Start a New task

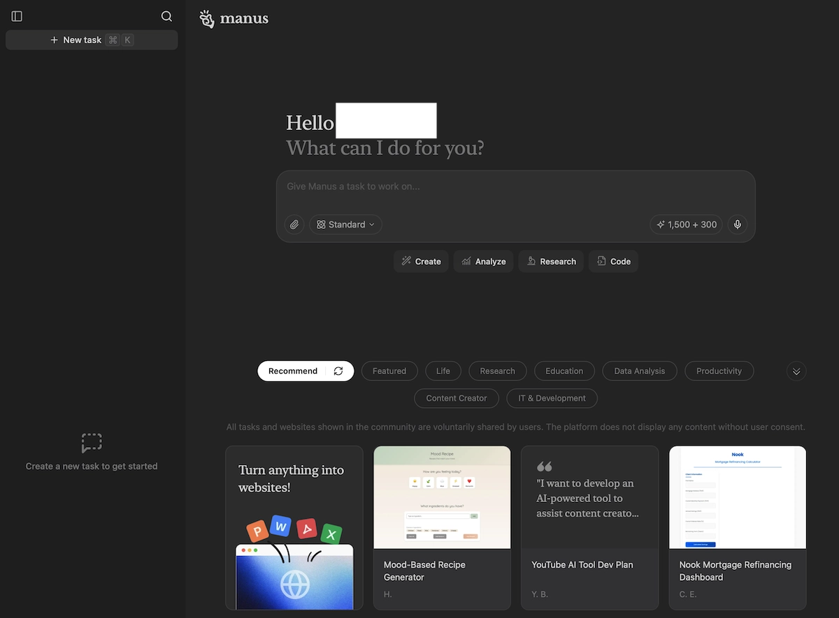(x=92, y=40)
